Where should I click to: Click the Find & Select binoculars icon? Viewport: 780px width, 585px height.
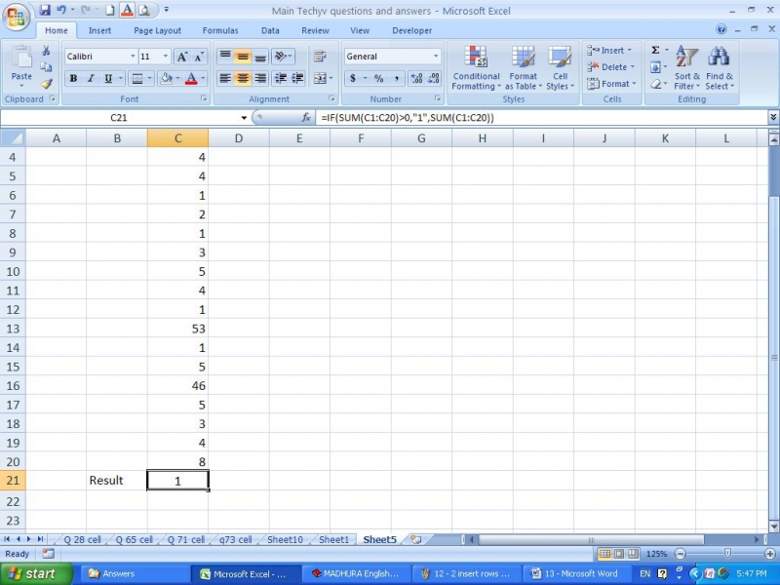tap(720, 68)
